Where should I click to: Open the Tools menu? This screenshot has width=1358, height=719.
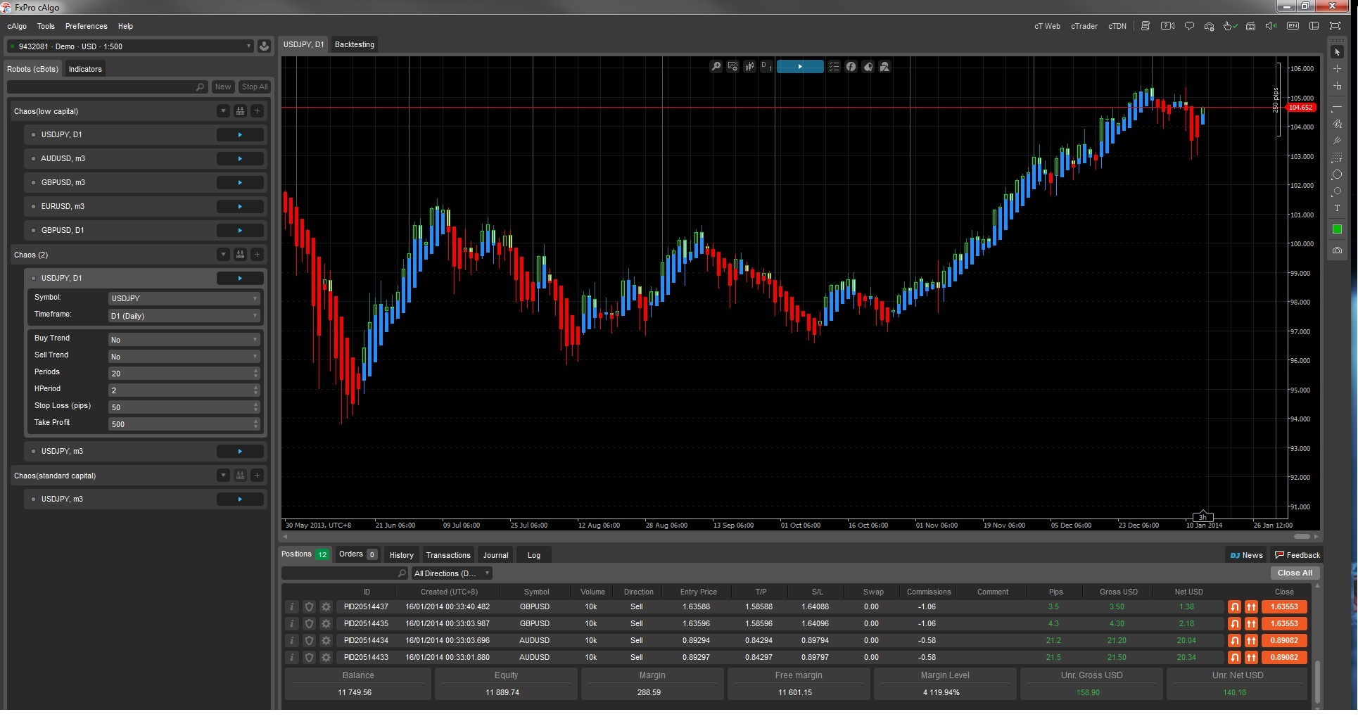point(46,26)
